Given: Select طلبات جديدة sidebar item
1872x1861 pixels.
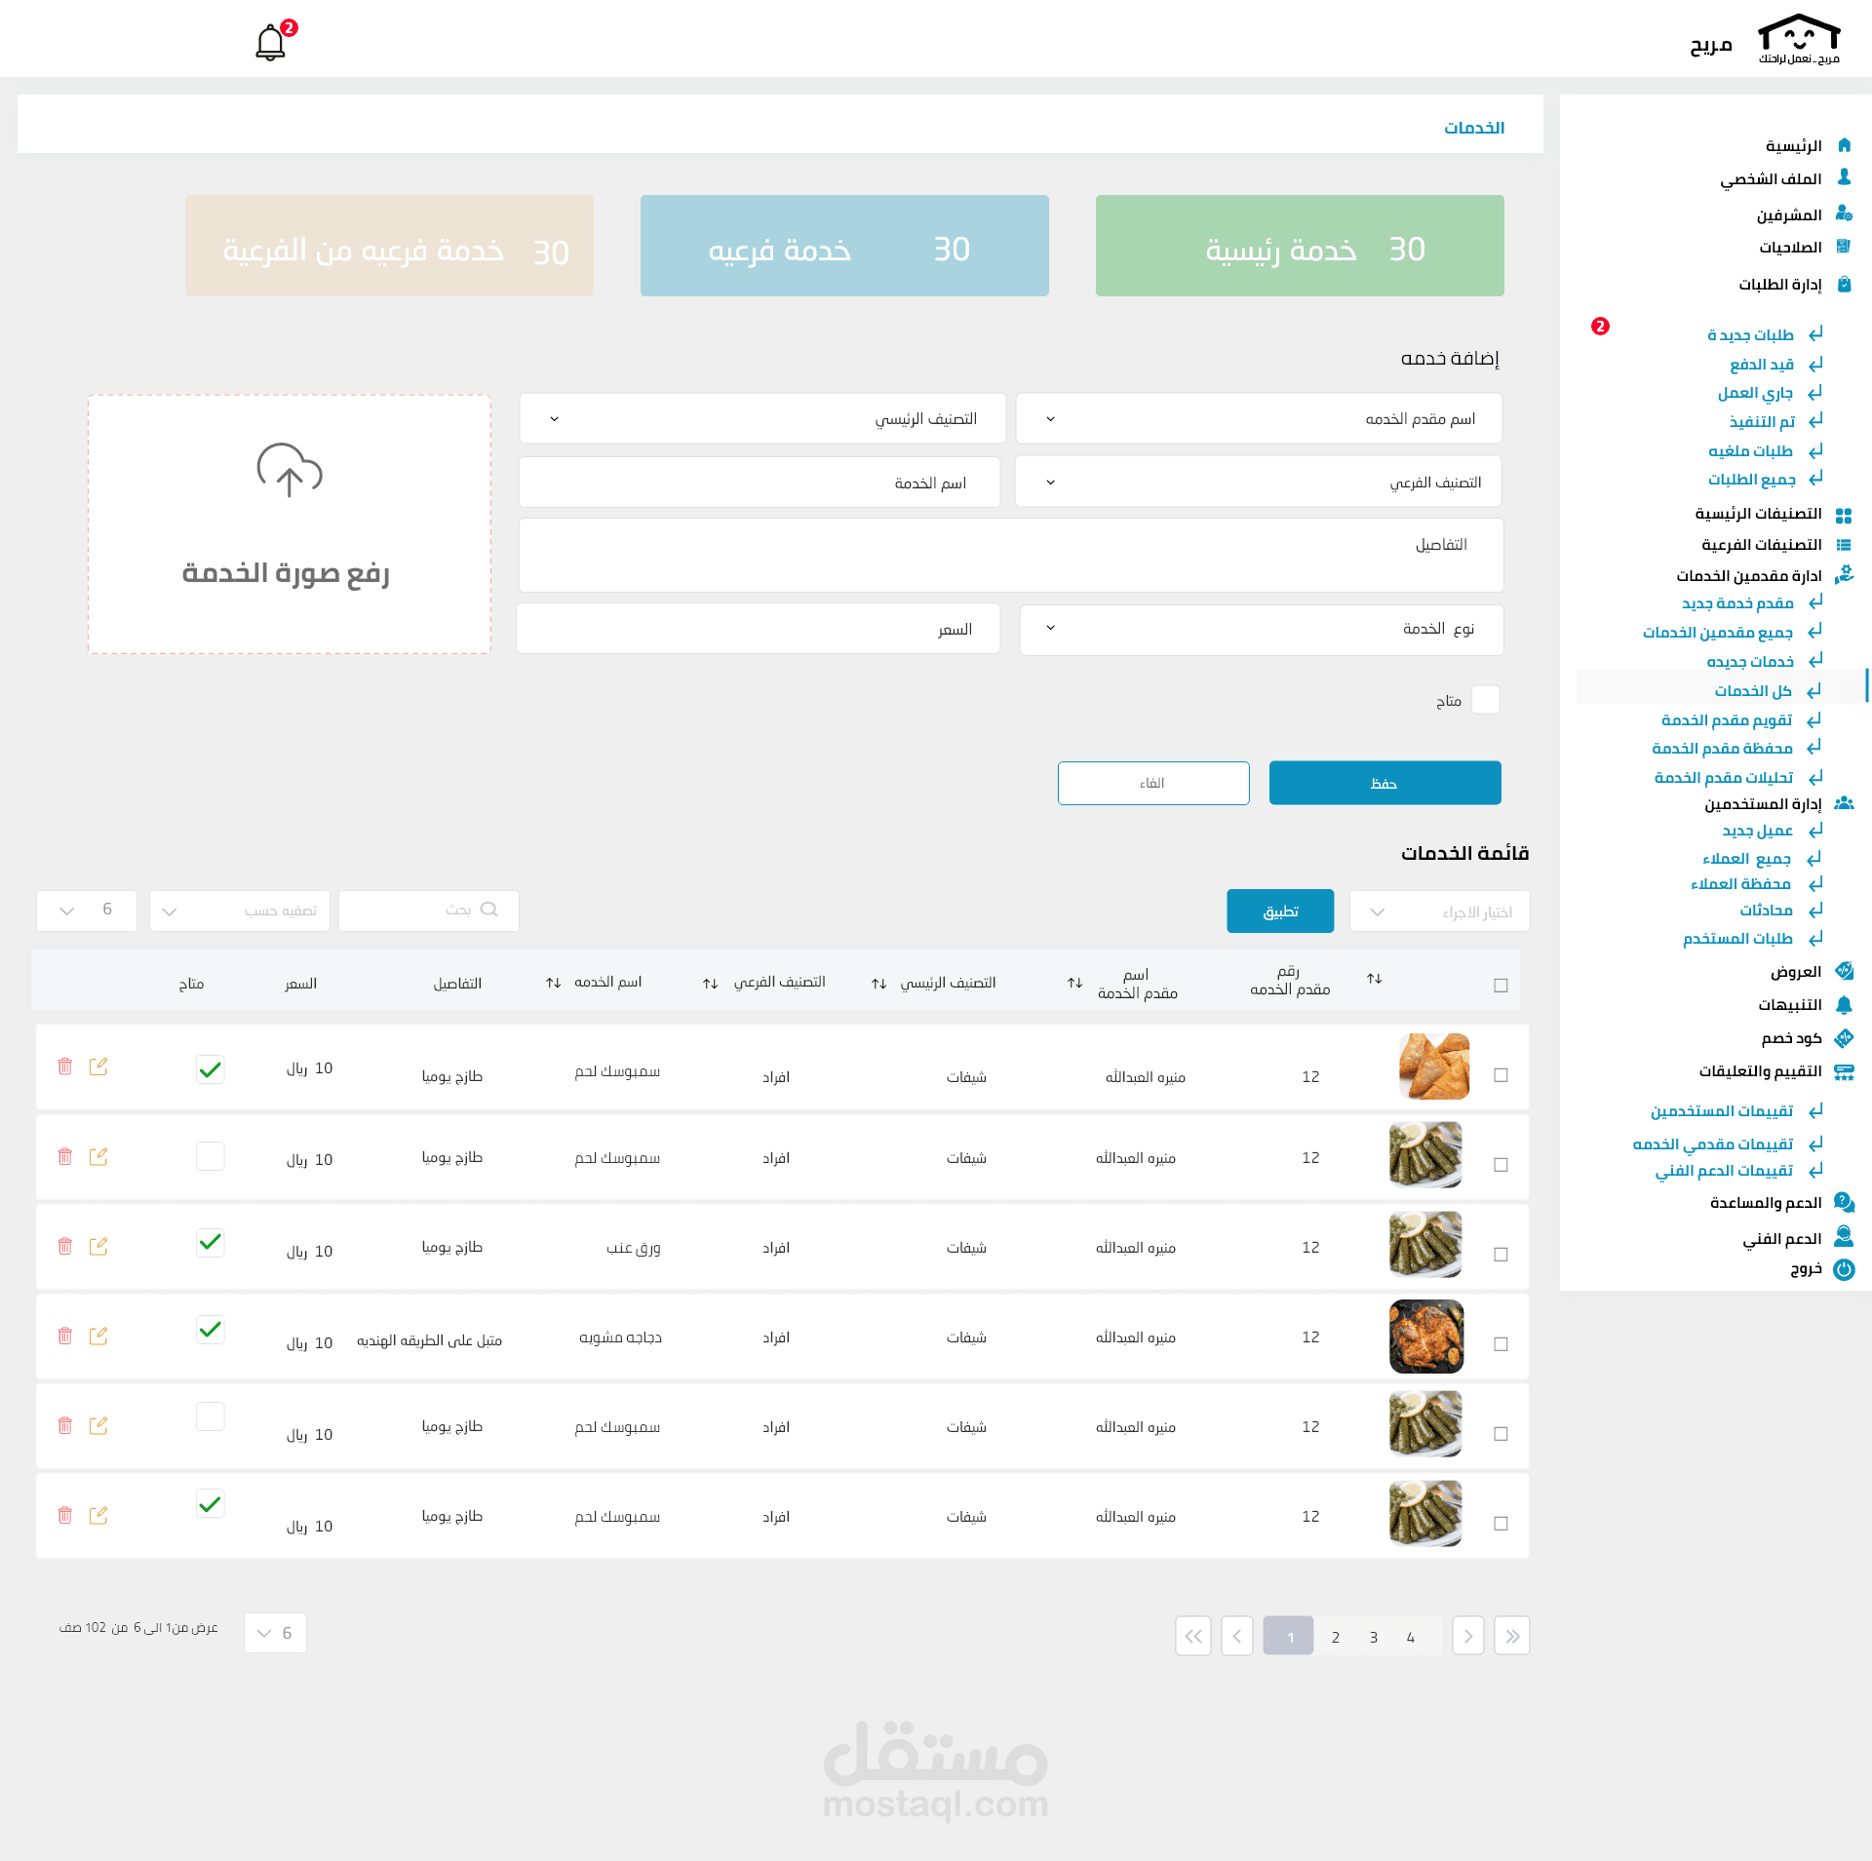Looking at the screenshot, I should pyautogui.click(x=1749, y=335).
